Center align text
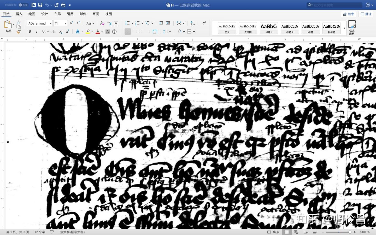 tap(134, 32)
